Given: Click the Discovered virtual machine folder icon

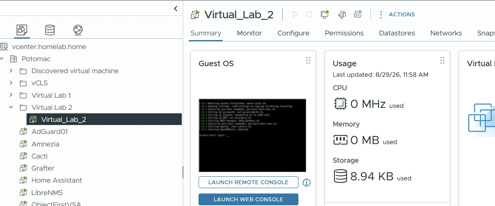Looking at the screenshot, I should [x=23, y=71].
